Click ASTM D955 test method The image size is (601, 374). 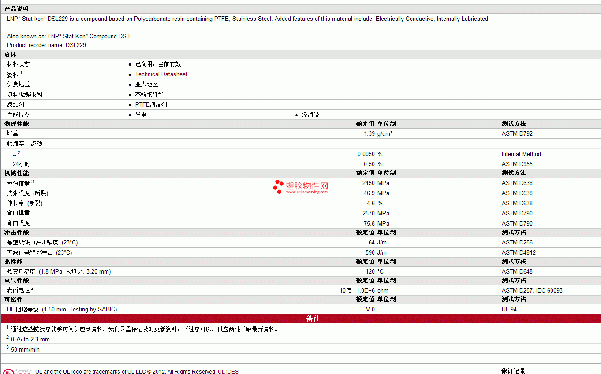(517, 164)
